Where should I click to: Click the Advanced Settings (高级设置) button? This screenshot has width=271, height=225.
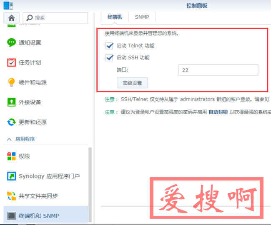point(132,83)
